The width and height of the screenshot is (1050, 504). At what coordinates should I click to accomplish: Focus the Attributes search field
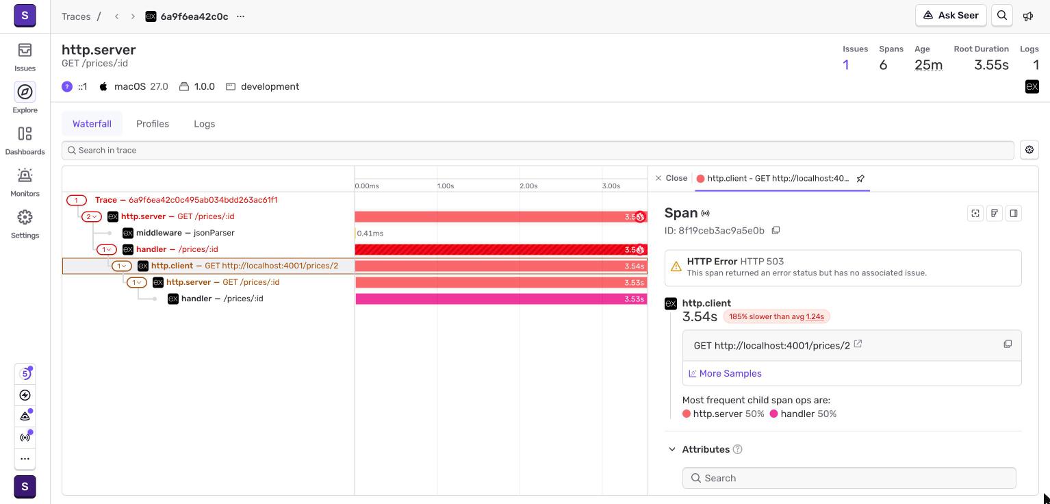point(849,478)
